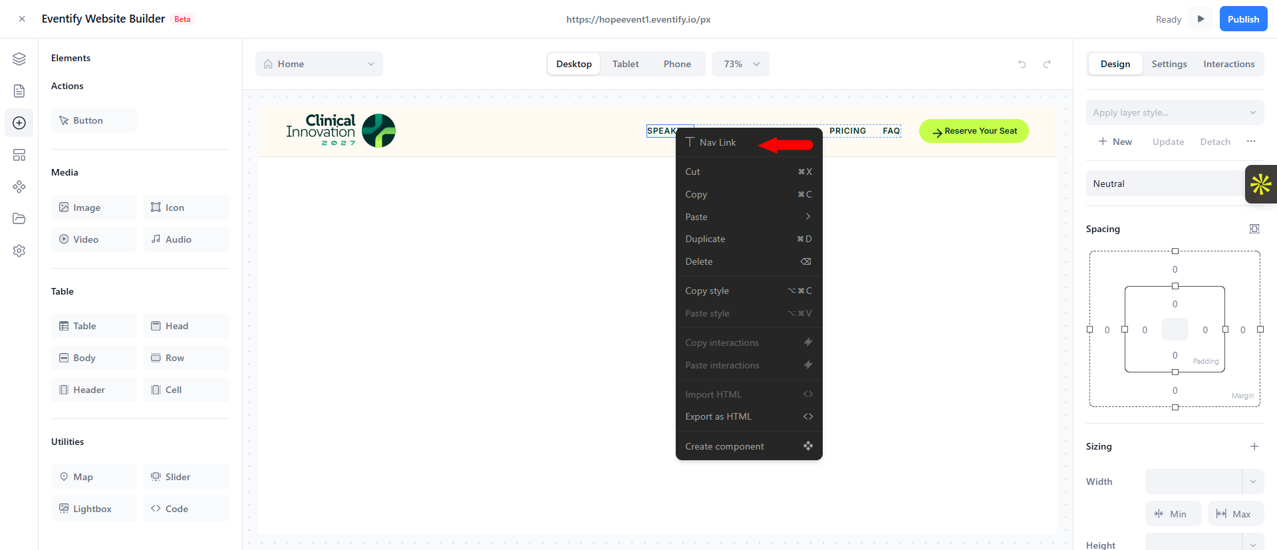Click the Nav Link menu header
The width and height of the screenshot is (1277, 550).
coord(749,142)
